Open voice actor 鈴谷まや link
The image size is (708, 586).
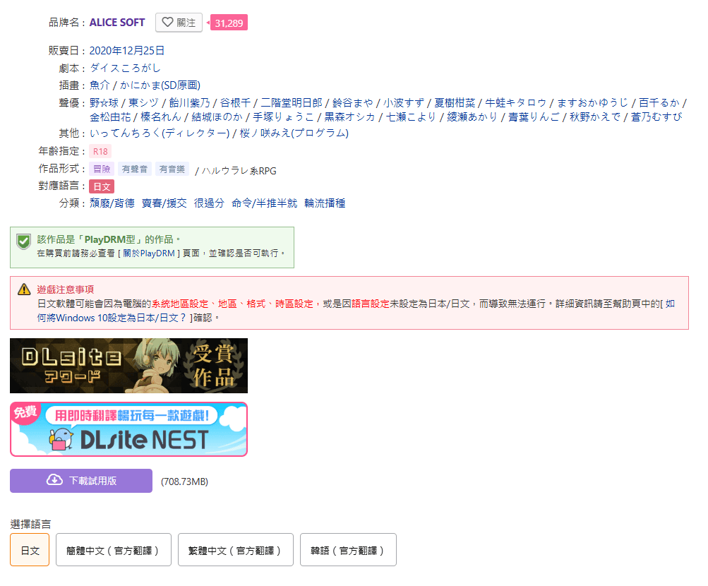point(353,103)
